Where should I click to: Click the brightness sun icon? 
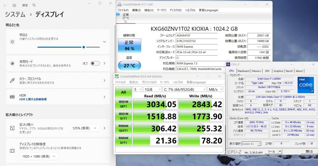(12, 42)
